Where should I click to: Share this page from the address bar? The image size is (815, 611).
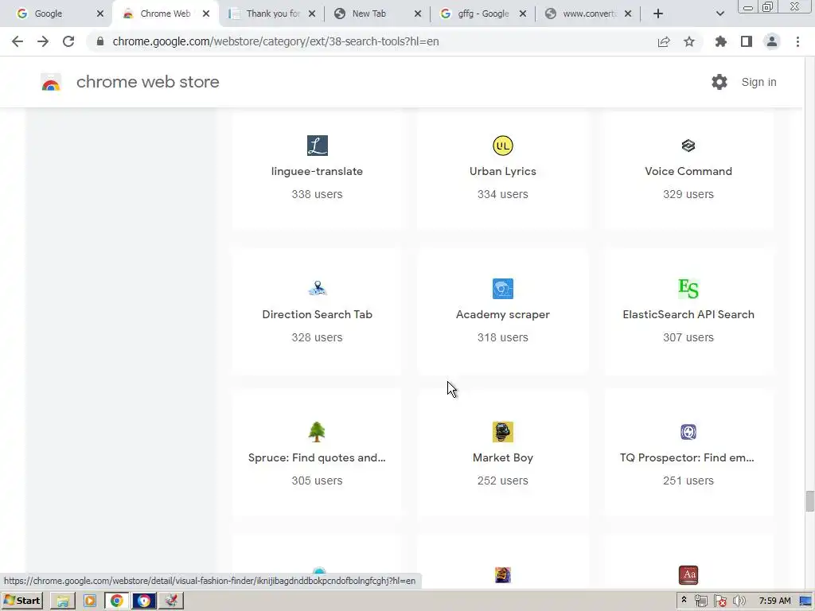[664, 41]
